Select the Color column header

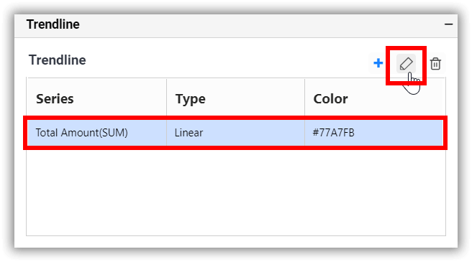[x=330, y=99]
